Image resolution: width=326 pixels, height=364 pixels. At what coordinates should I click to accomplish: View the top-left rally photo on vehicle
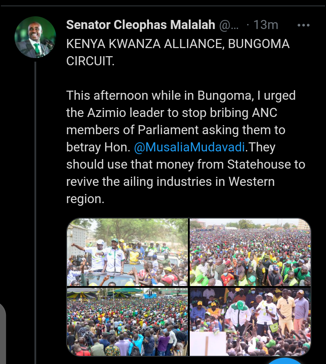tap(127, 252)
